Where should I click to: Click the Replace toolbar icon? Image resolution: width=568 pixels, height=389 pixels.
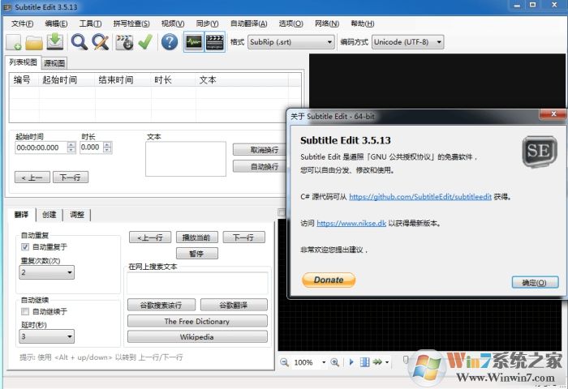pos(100,41)
